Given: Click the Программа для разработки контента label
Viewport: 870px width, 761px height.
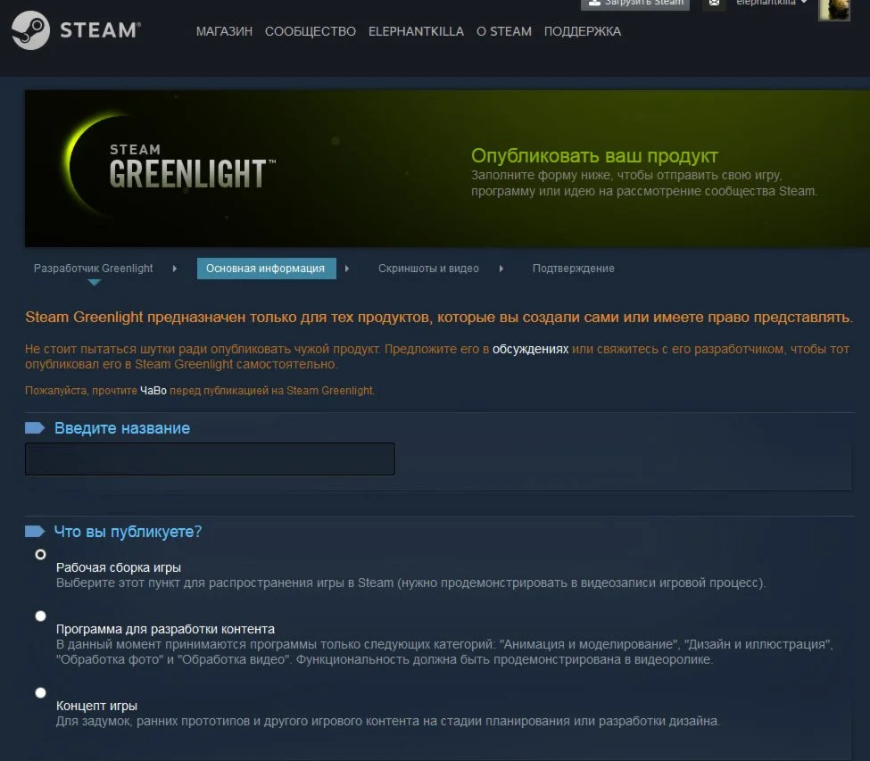Looking at the screenshot, I should tap(165, 629).
